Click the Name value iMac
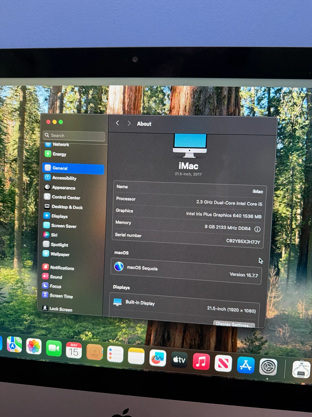 [x=258, y=191]
